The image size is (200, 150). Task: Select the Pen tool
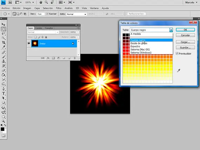(x=4, y=89)
